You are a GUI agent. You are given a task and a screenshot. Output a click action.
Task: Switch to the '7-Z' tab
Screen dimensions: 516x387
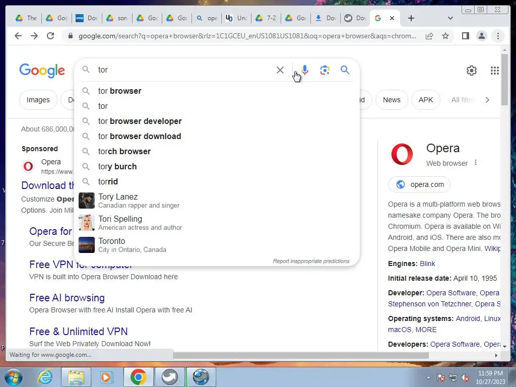266,18
